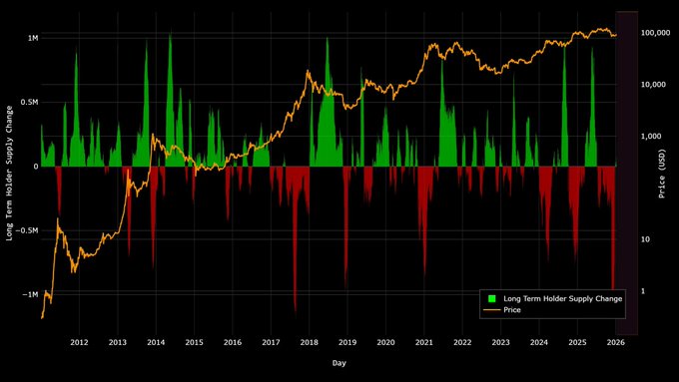Viewport: 679px width, 382px height.
Task: Click the 10 price axis label
Action: (x=645, y=239)
